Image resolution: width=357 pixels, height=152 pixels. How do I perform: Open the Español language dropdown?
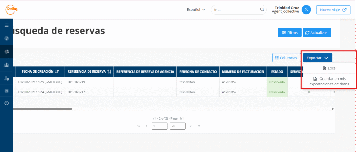196,10
